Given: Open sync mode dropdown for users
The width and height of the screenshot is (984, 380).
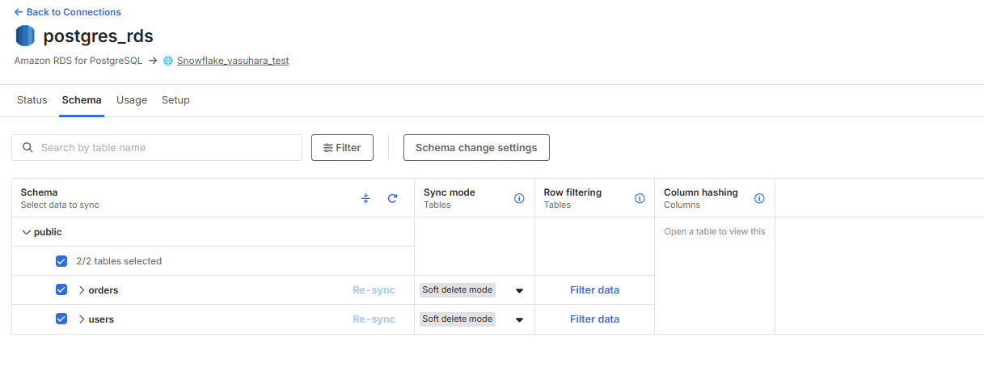Looking at the screenshot, I should point(519,319).
